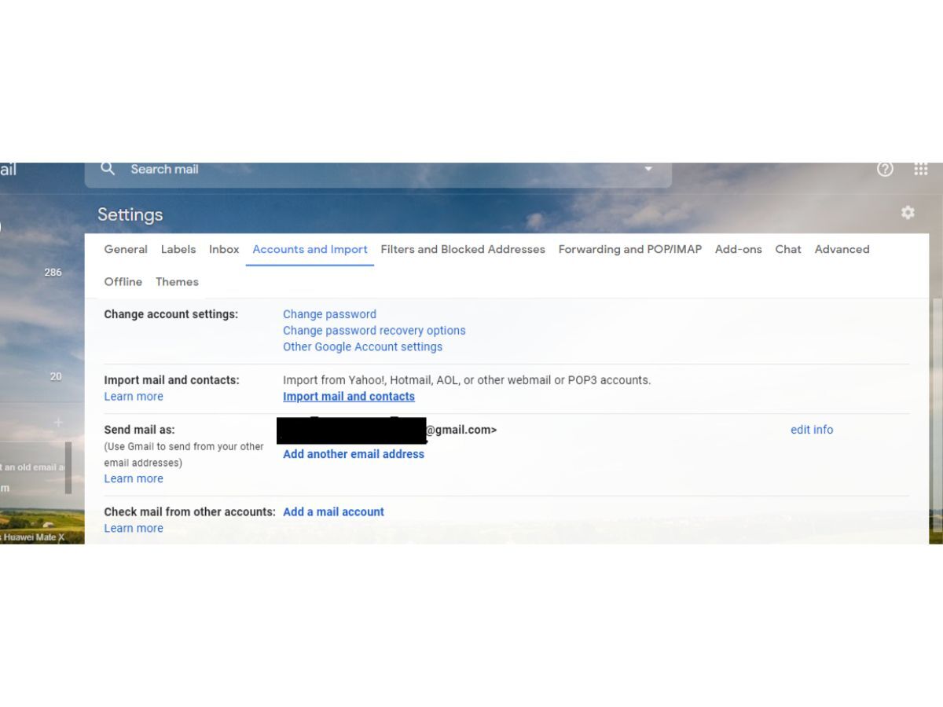Open the Help question mark icon
The width and height of the screenshot is (943, 707).
[x=885, y=169]
